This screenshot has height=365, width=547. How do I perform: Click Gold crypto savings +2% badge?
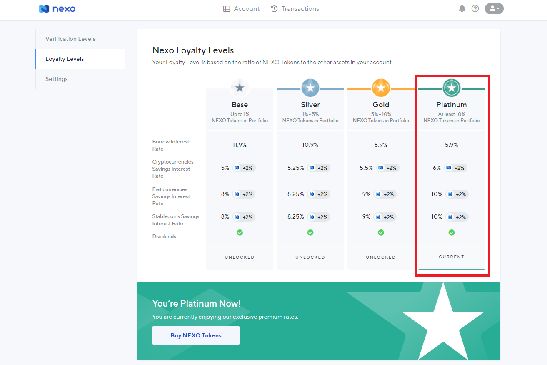[387, 168]
